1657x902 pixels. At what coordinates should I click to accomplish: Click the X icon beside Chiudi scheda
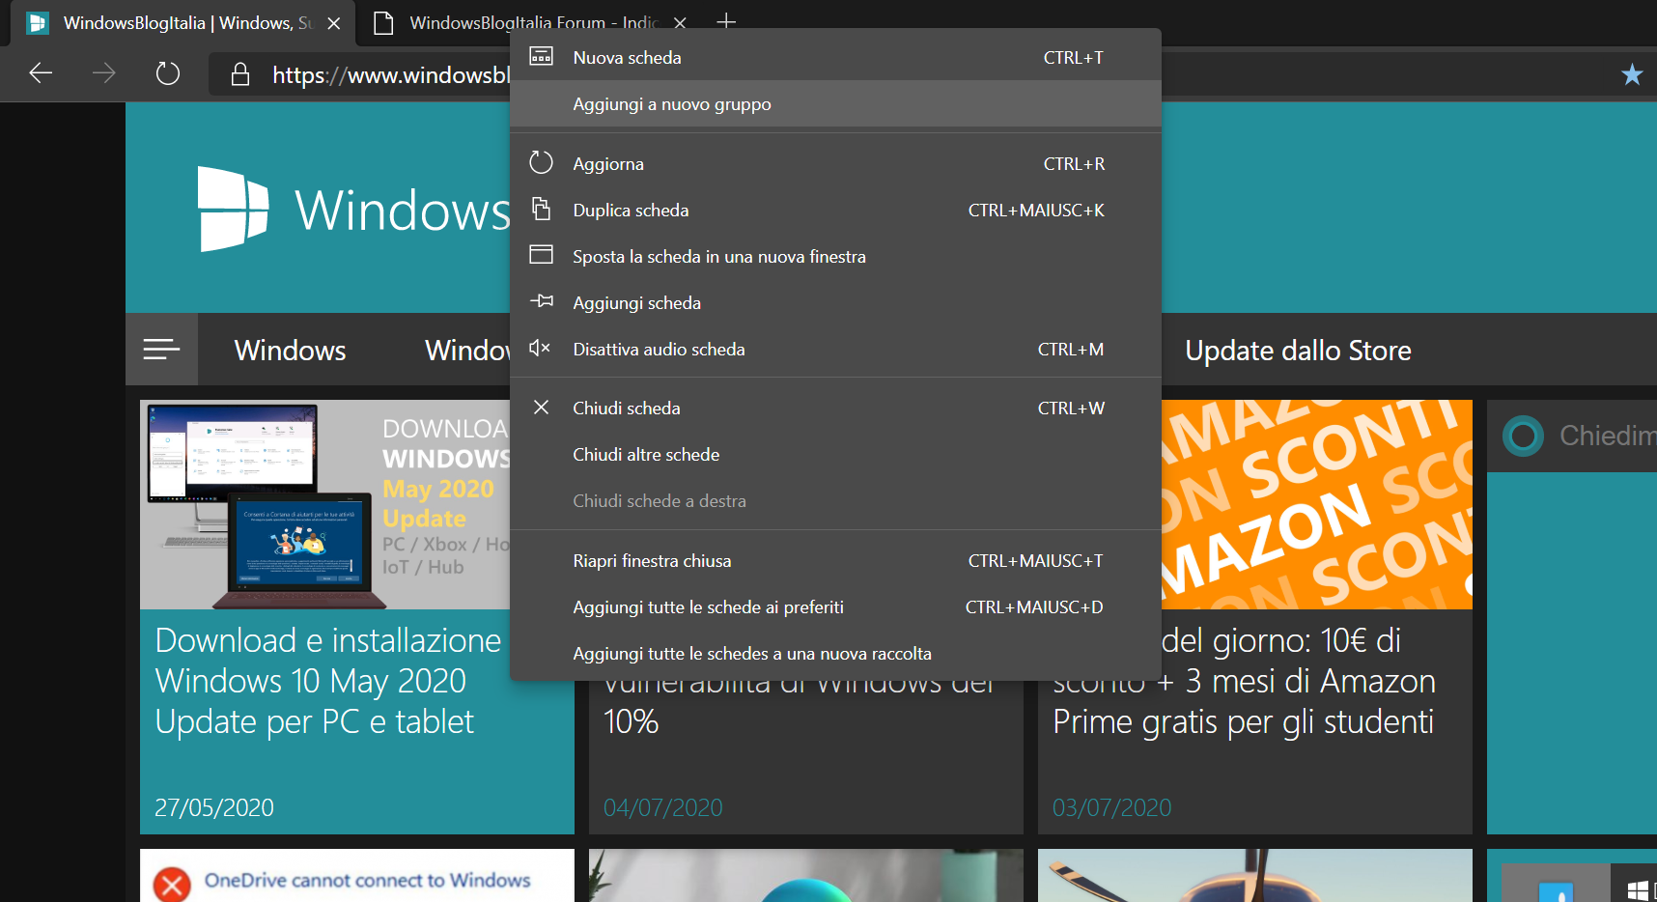tap(542, 408)
